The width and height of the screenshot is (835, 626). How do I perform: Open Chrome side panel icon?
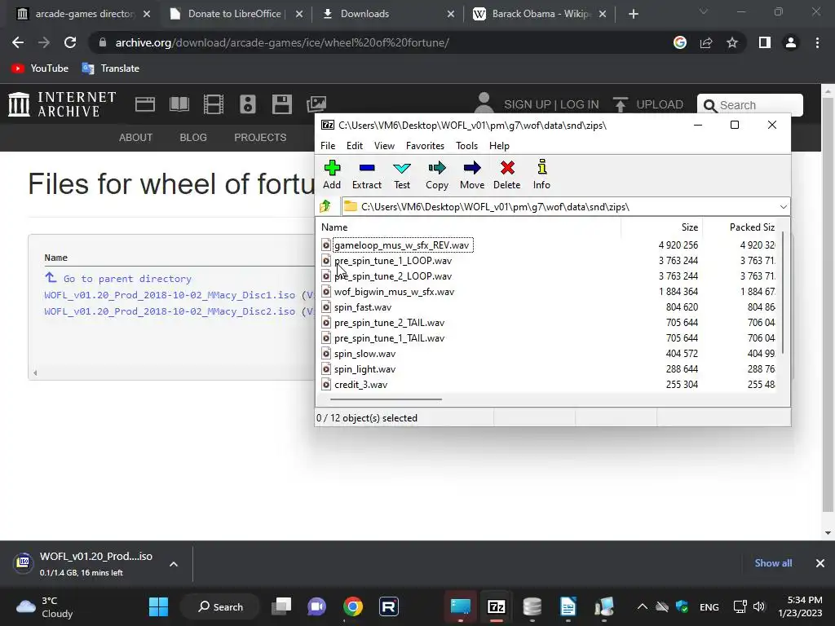[765, 42]
